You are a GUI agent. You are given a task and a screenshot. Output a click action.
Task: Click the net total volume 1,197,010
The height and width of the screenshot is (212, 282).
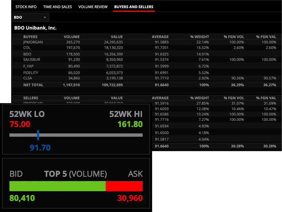point(71,85)
